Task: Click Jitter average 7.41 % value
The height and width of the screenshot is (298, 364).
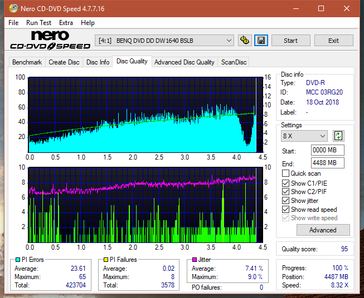Action: 254,269
